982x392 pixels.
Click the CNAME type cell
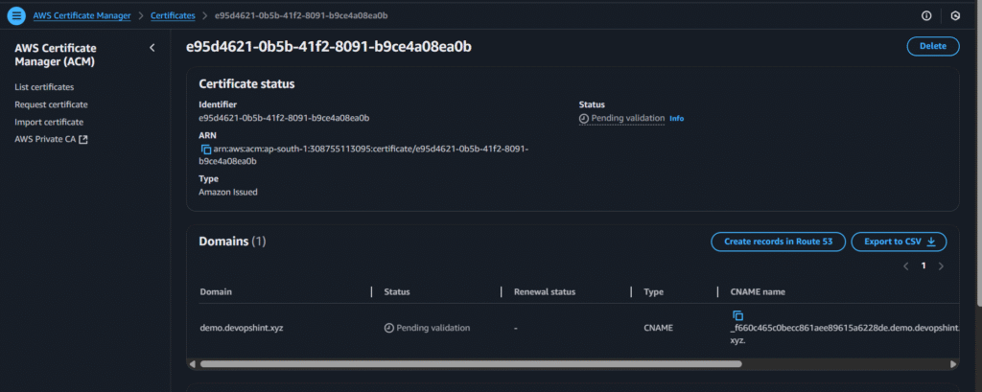658,328
